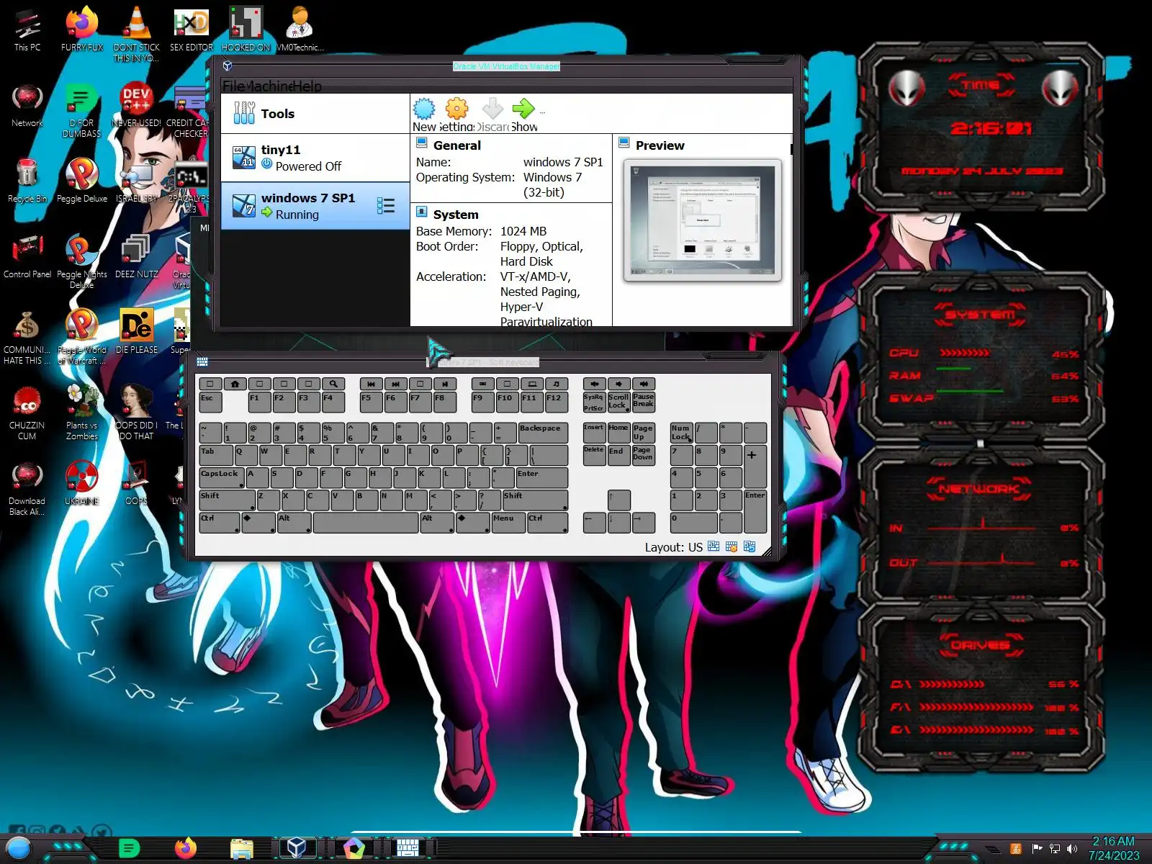1152x864 pixels.
Task: Click the play/pause multimedia key
Action: [x=445, y=384]
